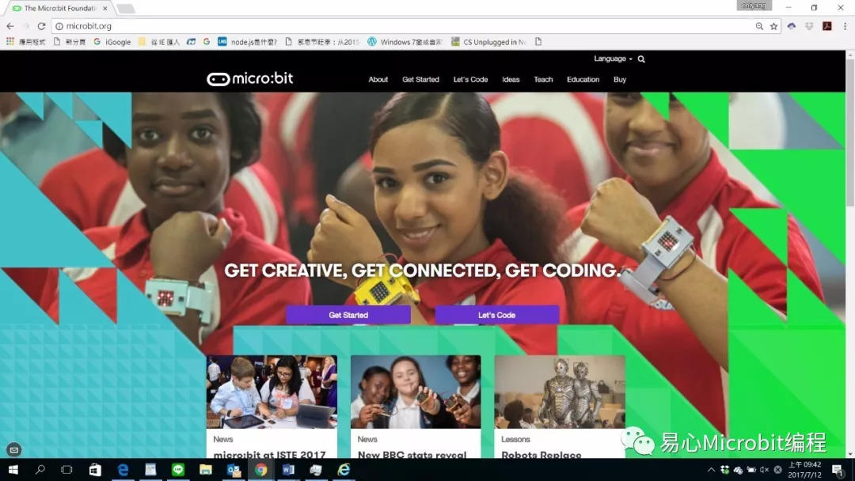Image resolution: width=855 pixels, height=481 pixels.
Task: Open the zoom indicator in address bar
Action: point(759,26)
